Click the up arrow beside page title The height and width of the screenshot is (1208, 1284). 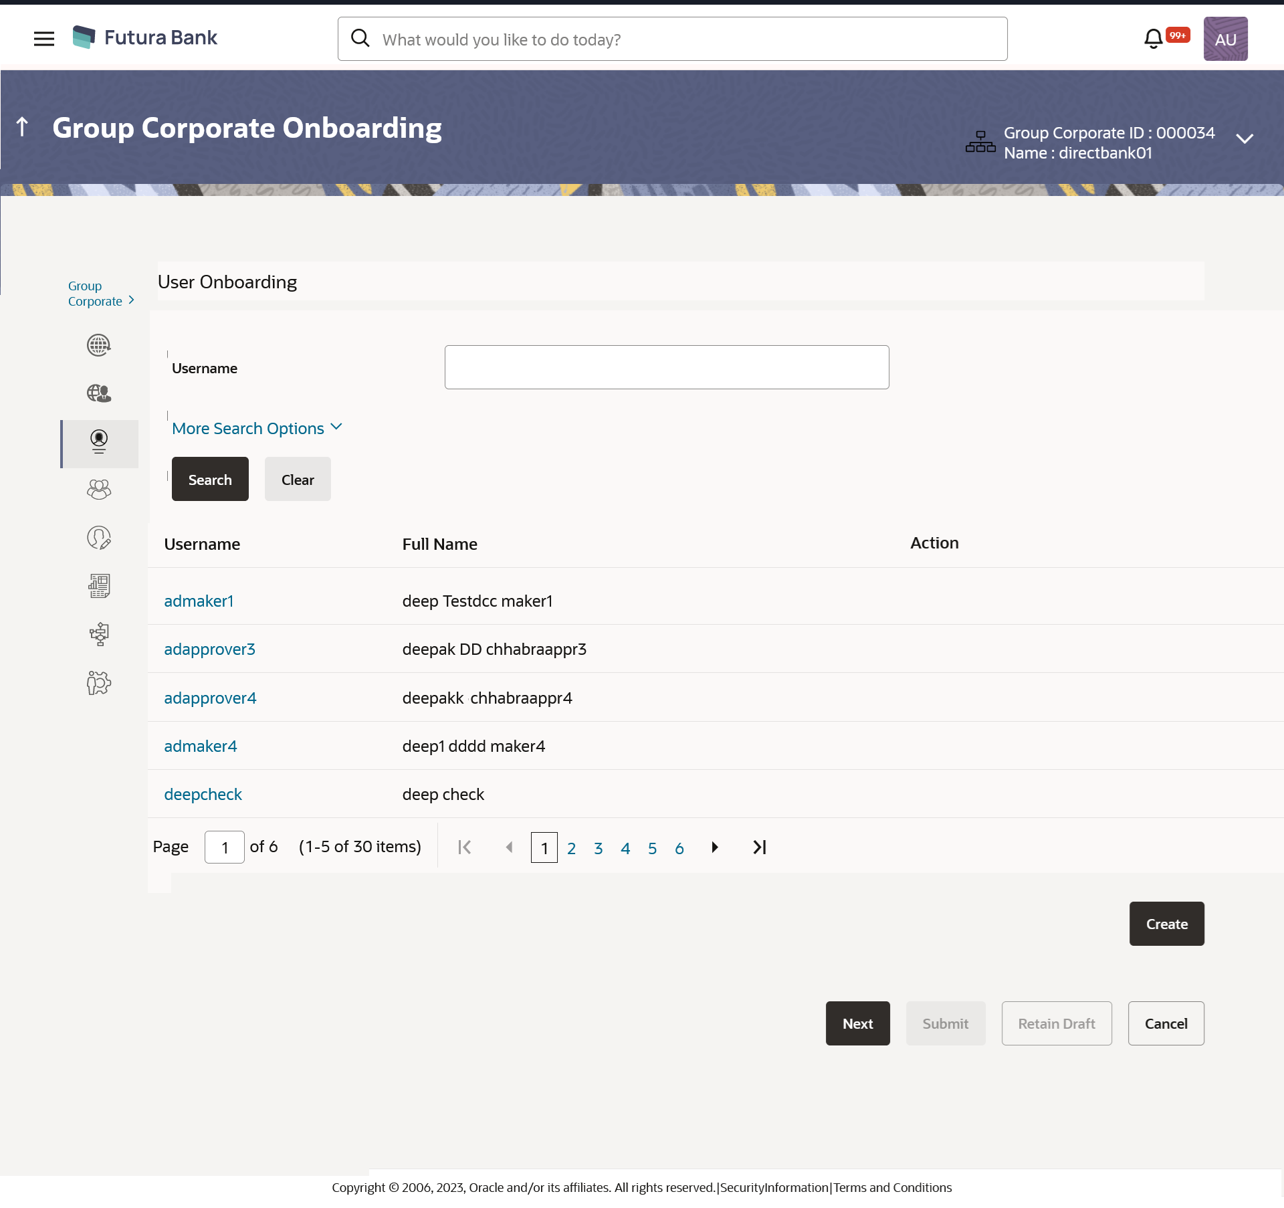click(x=22, y=126)
